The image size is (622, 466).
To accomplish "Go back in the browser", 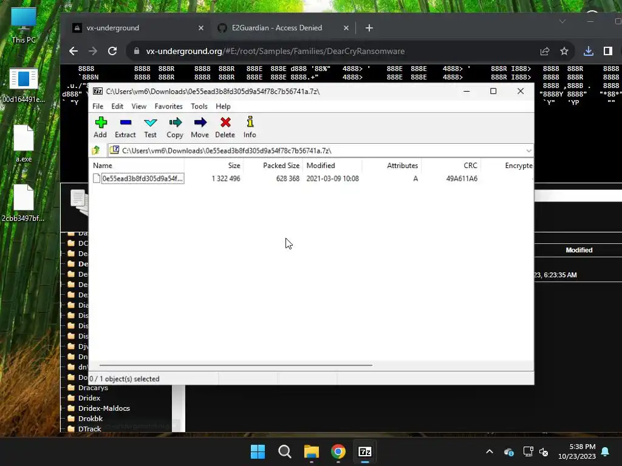I will [x=73, y=51].
